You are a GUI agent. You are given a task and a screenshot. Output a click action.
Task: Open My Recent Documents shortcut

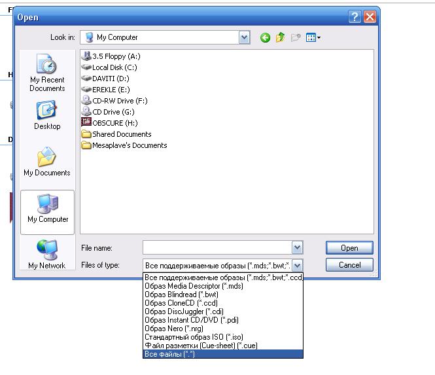click(47, 73)
